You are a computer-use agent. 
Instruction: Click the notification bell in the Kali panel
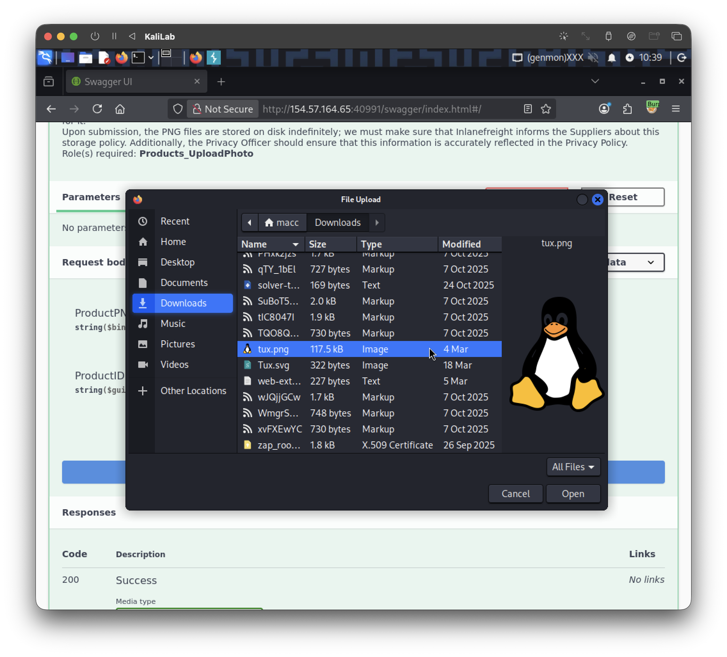point(611,58)
